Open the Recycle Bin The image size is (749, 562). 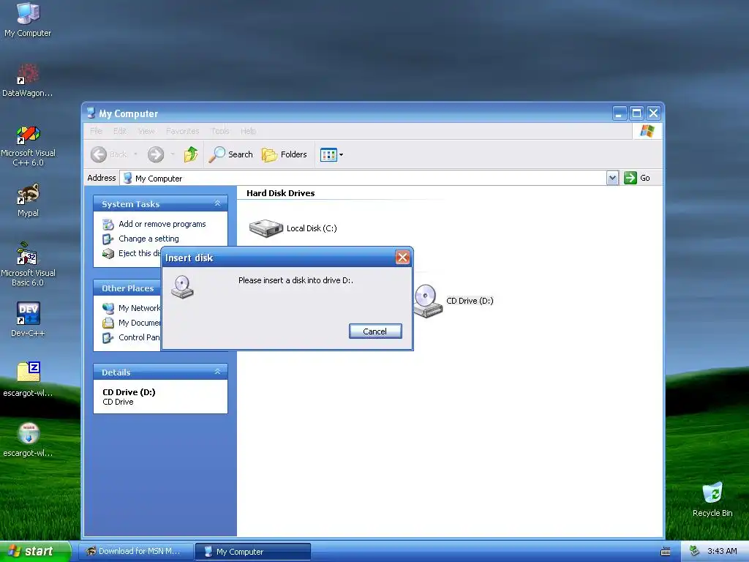[712, 499]
